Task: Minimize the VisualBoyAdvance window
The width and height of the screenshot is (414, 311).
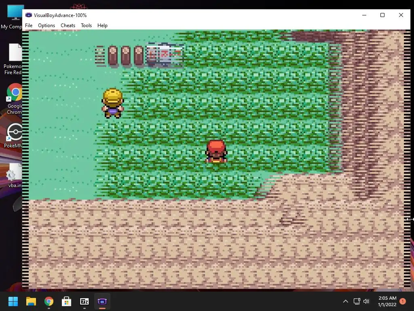Action: [364, 15]
